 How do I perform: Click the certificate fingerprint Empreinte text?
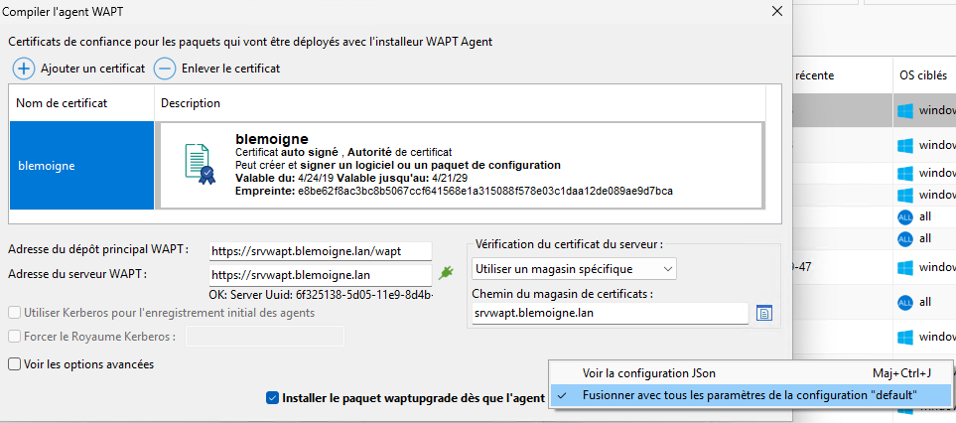(454, 192)
